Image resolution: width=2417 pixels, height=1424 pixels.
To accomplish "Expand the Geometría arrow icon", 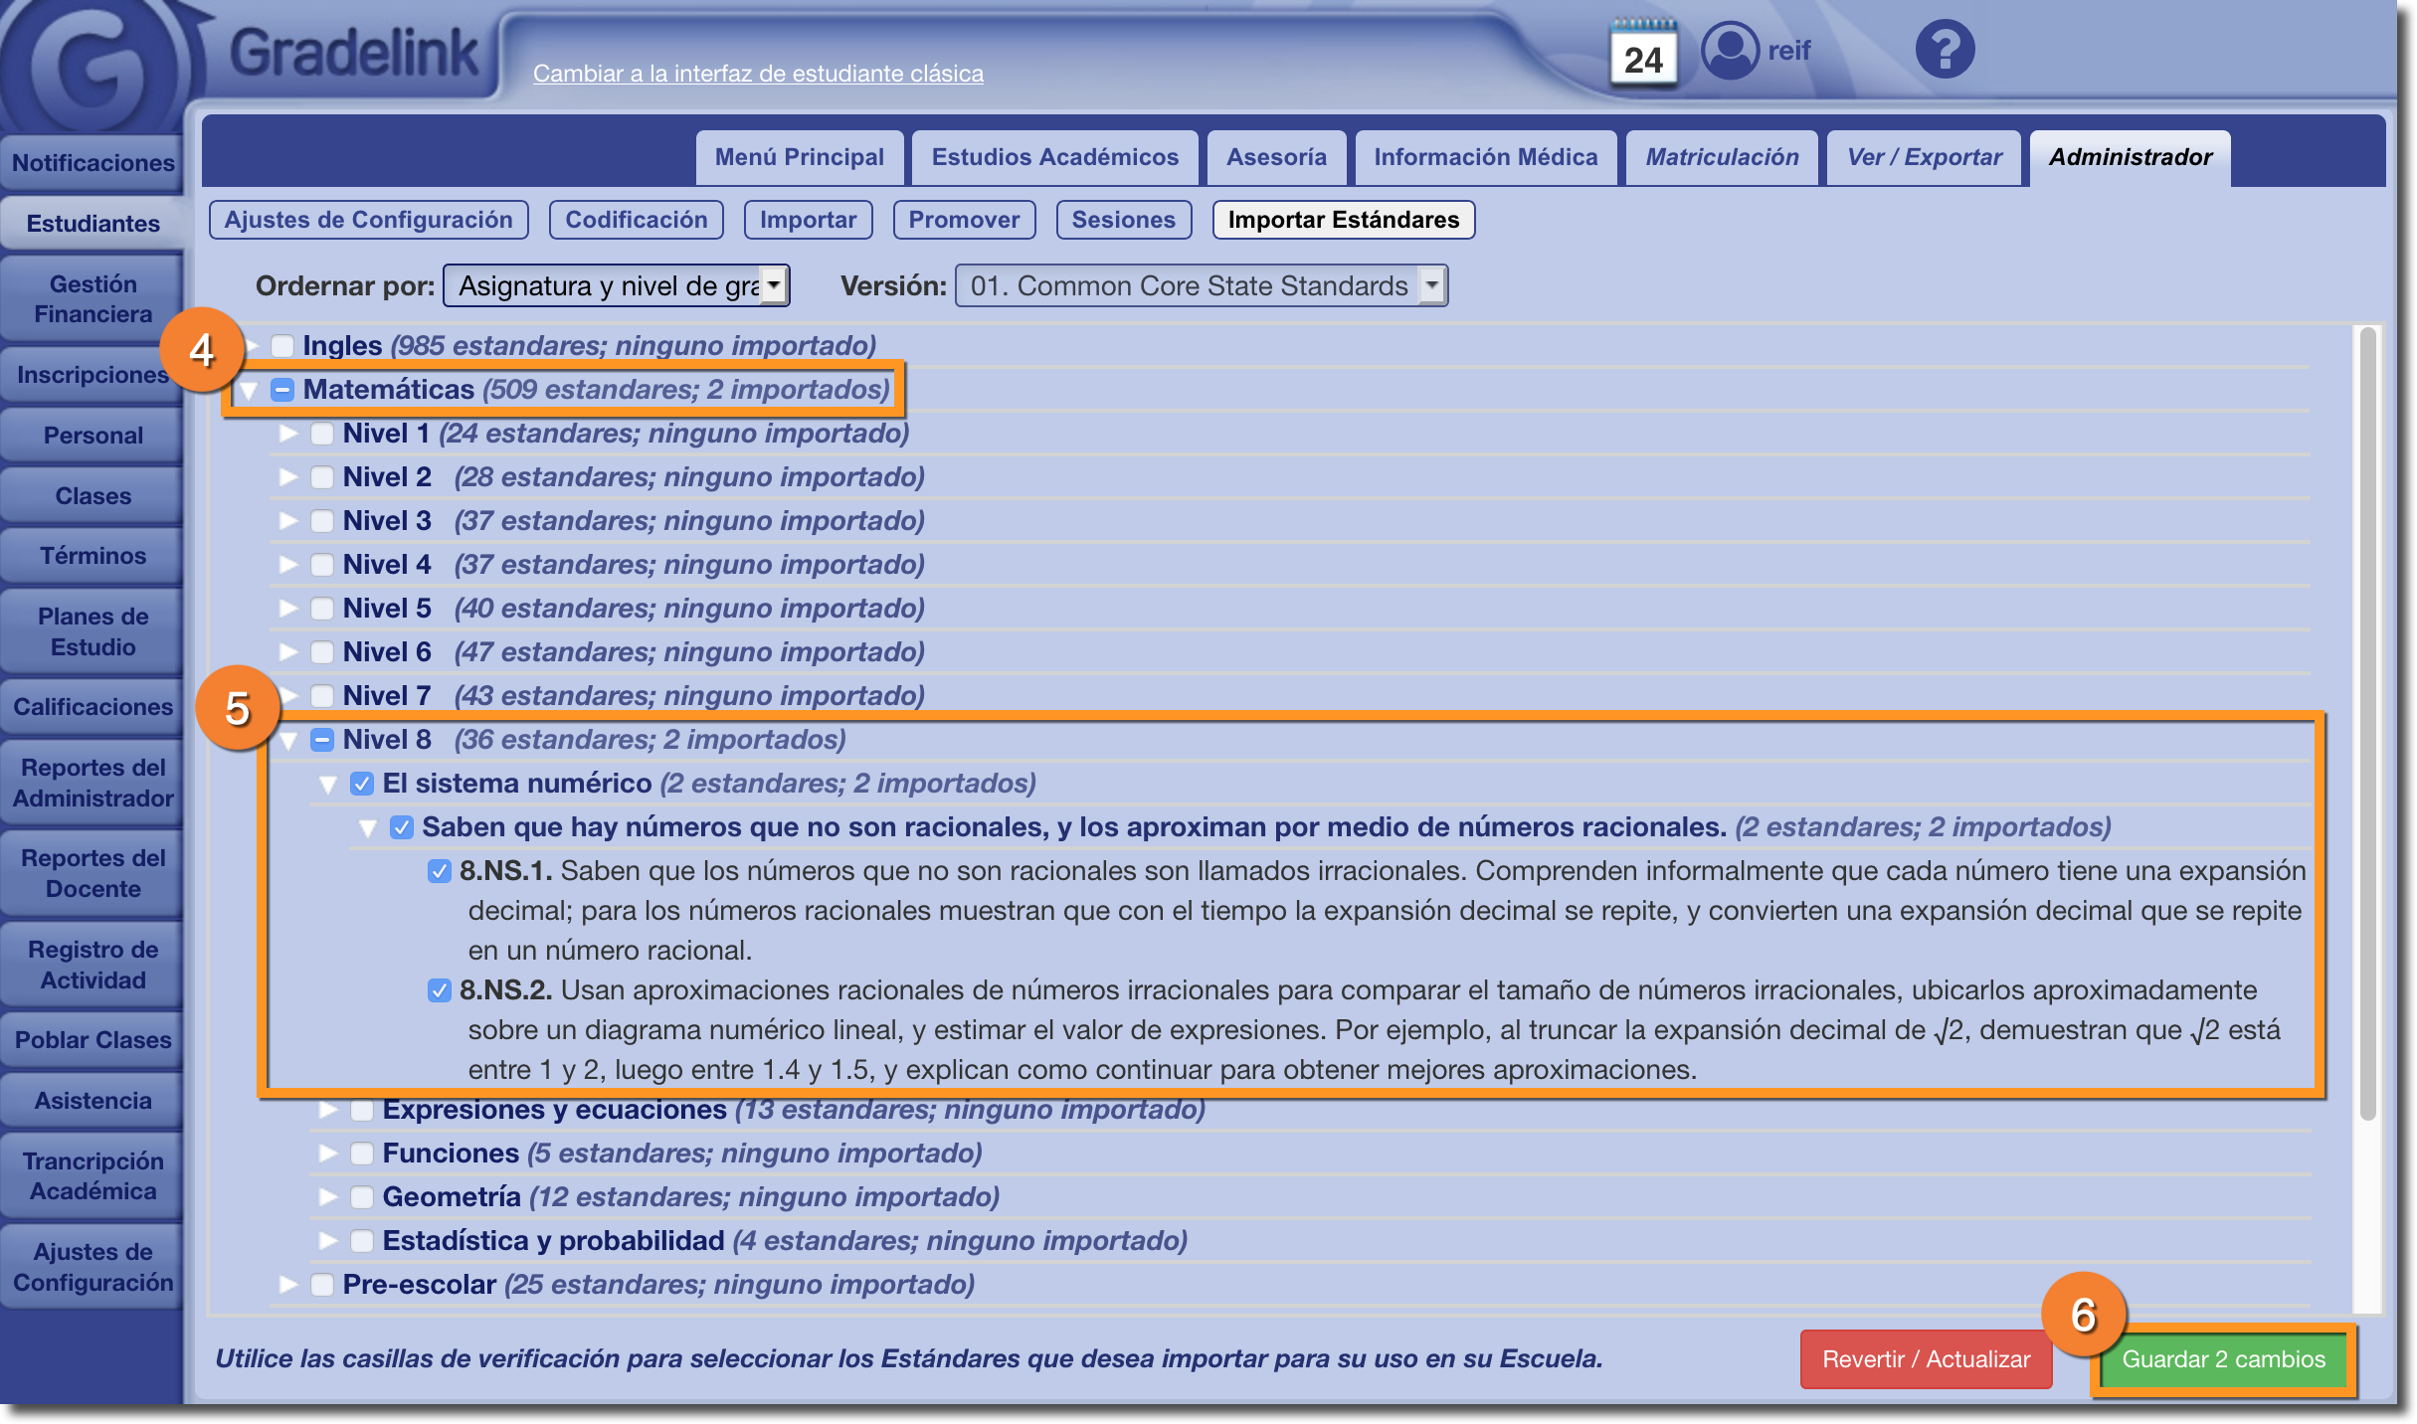I will [328, 1196].
